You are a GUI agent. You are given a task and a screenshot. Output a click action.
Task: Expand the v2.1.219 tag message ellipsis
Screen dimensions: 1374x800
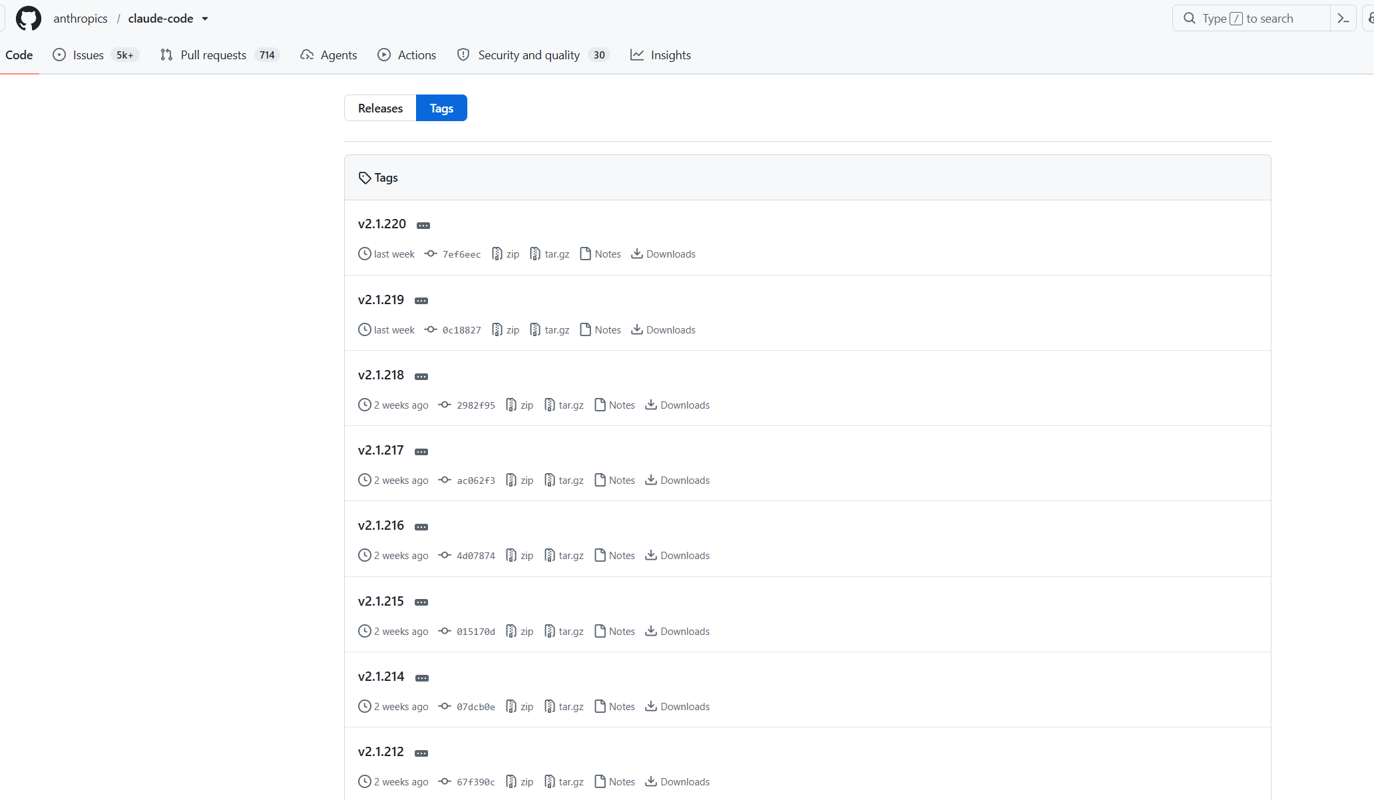[421, 301]
